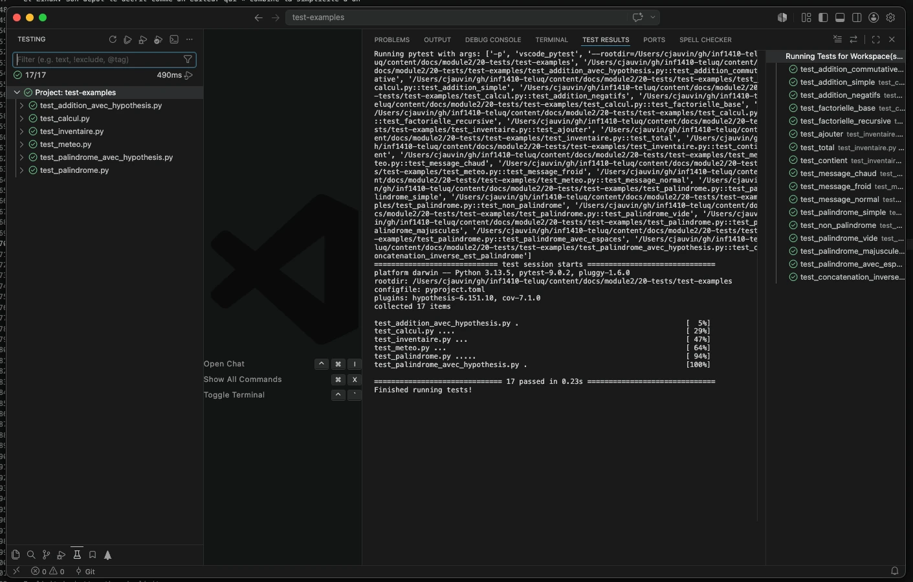Open the Bookmarks view icon
The width and height of the screenshot is (913, 582).
coord(93,555)
